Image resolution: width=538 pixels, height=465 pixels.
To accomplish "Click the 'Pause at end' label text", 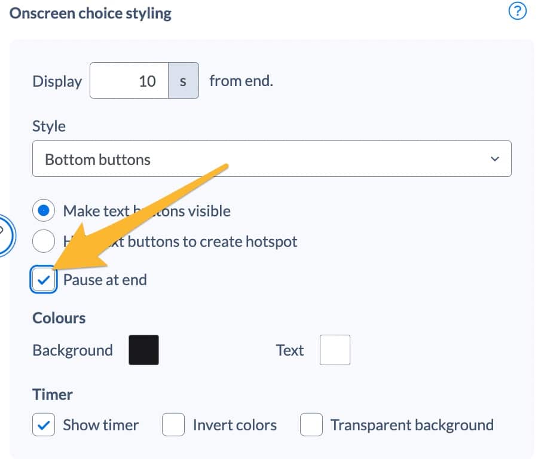I will pos(105,280).
